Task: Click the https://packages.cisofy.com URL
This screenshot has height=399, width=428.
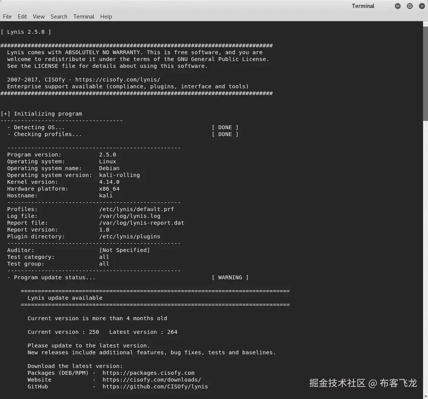Action: (148, 373)
